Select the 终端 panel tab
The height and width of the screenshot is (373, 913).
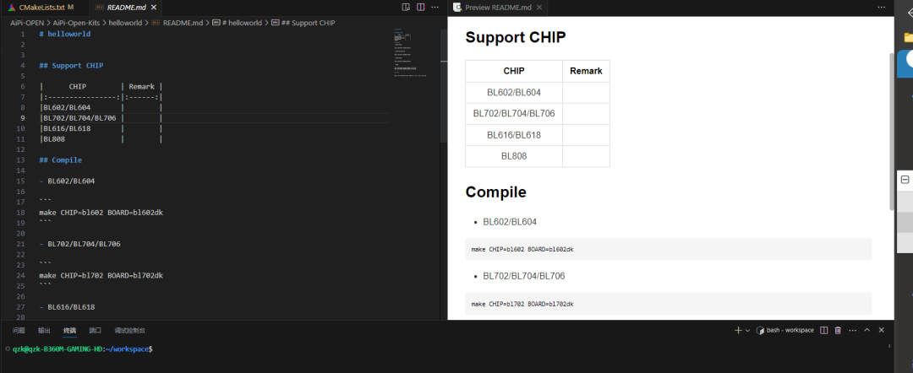click(70, 331)
